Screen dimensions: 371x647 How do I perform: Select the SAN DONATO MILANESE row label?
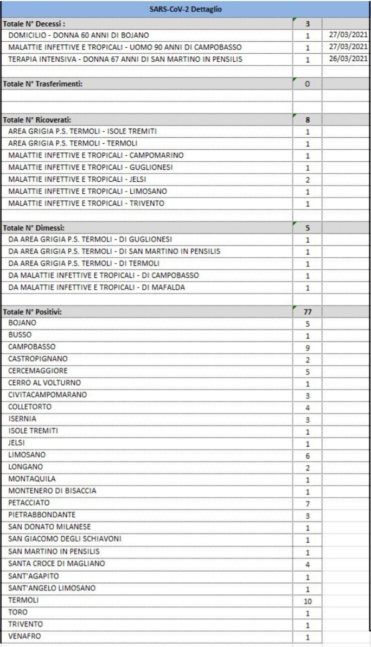(49, 527)
